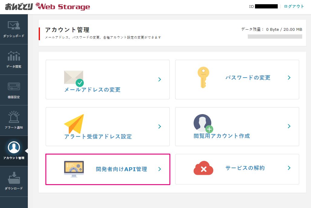Open Device Settings in the sidebar
The height and width of the screenshot is (208, 311).
tap(14, 90)
